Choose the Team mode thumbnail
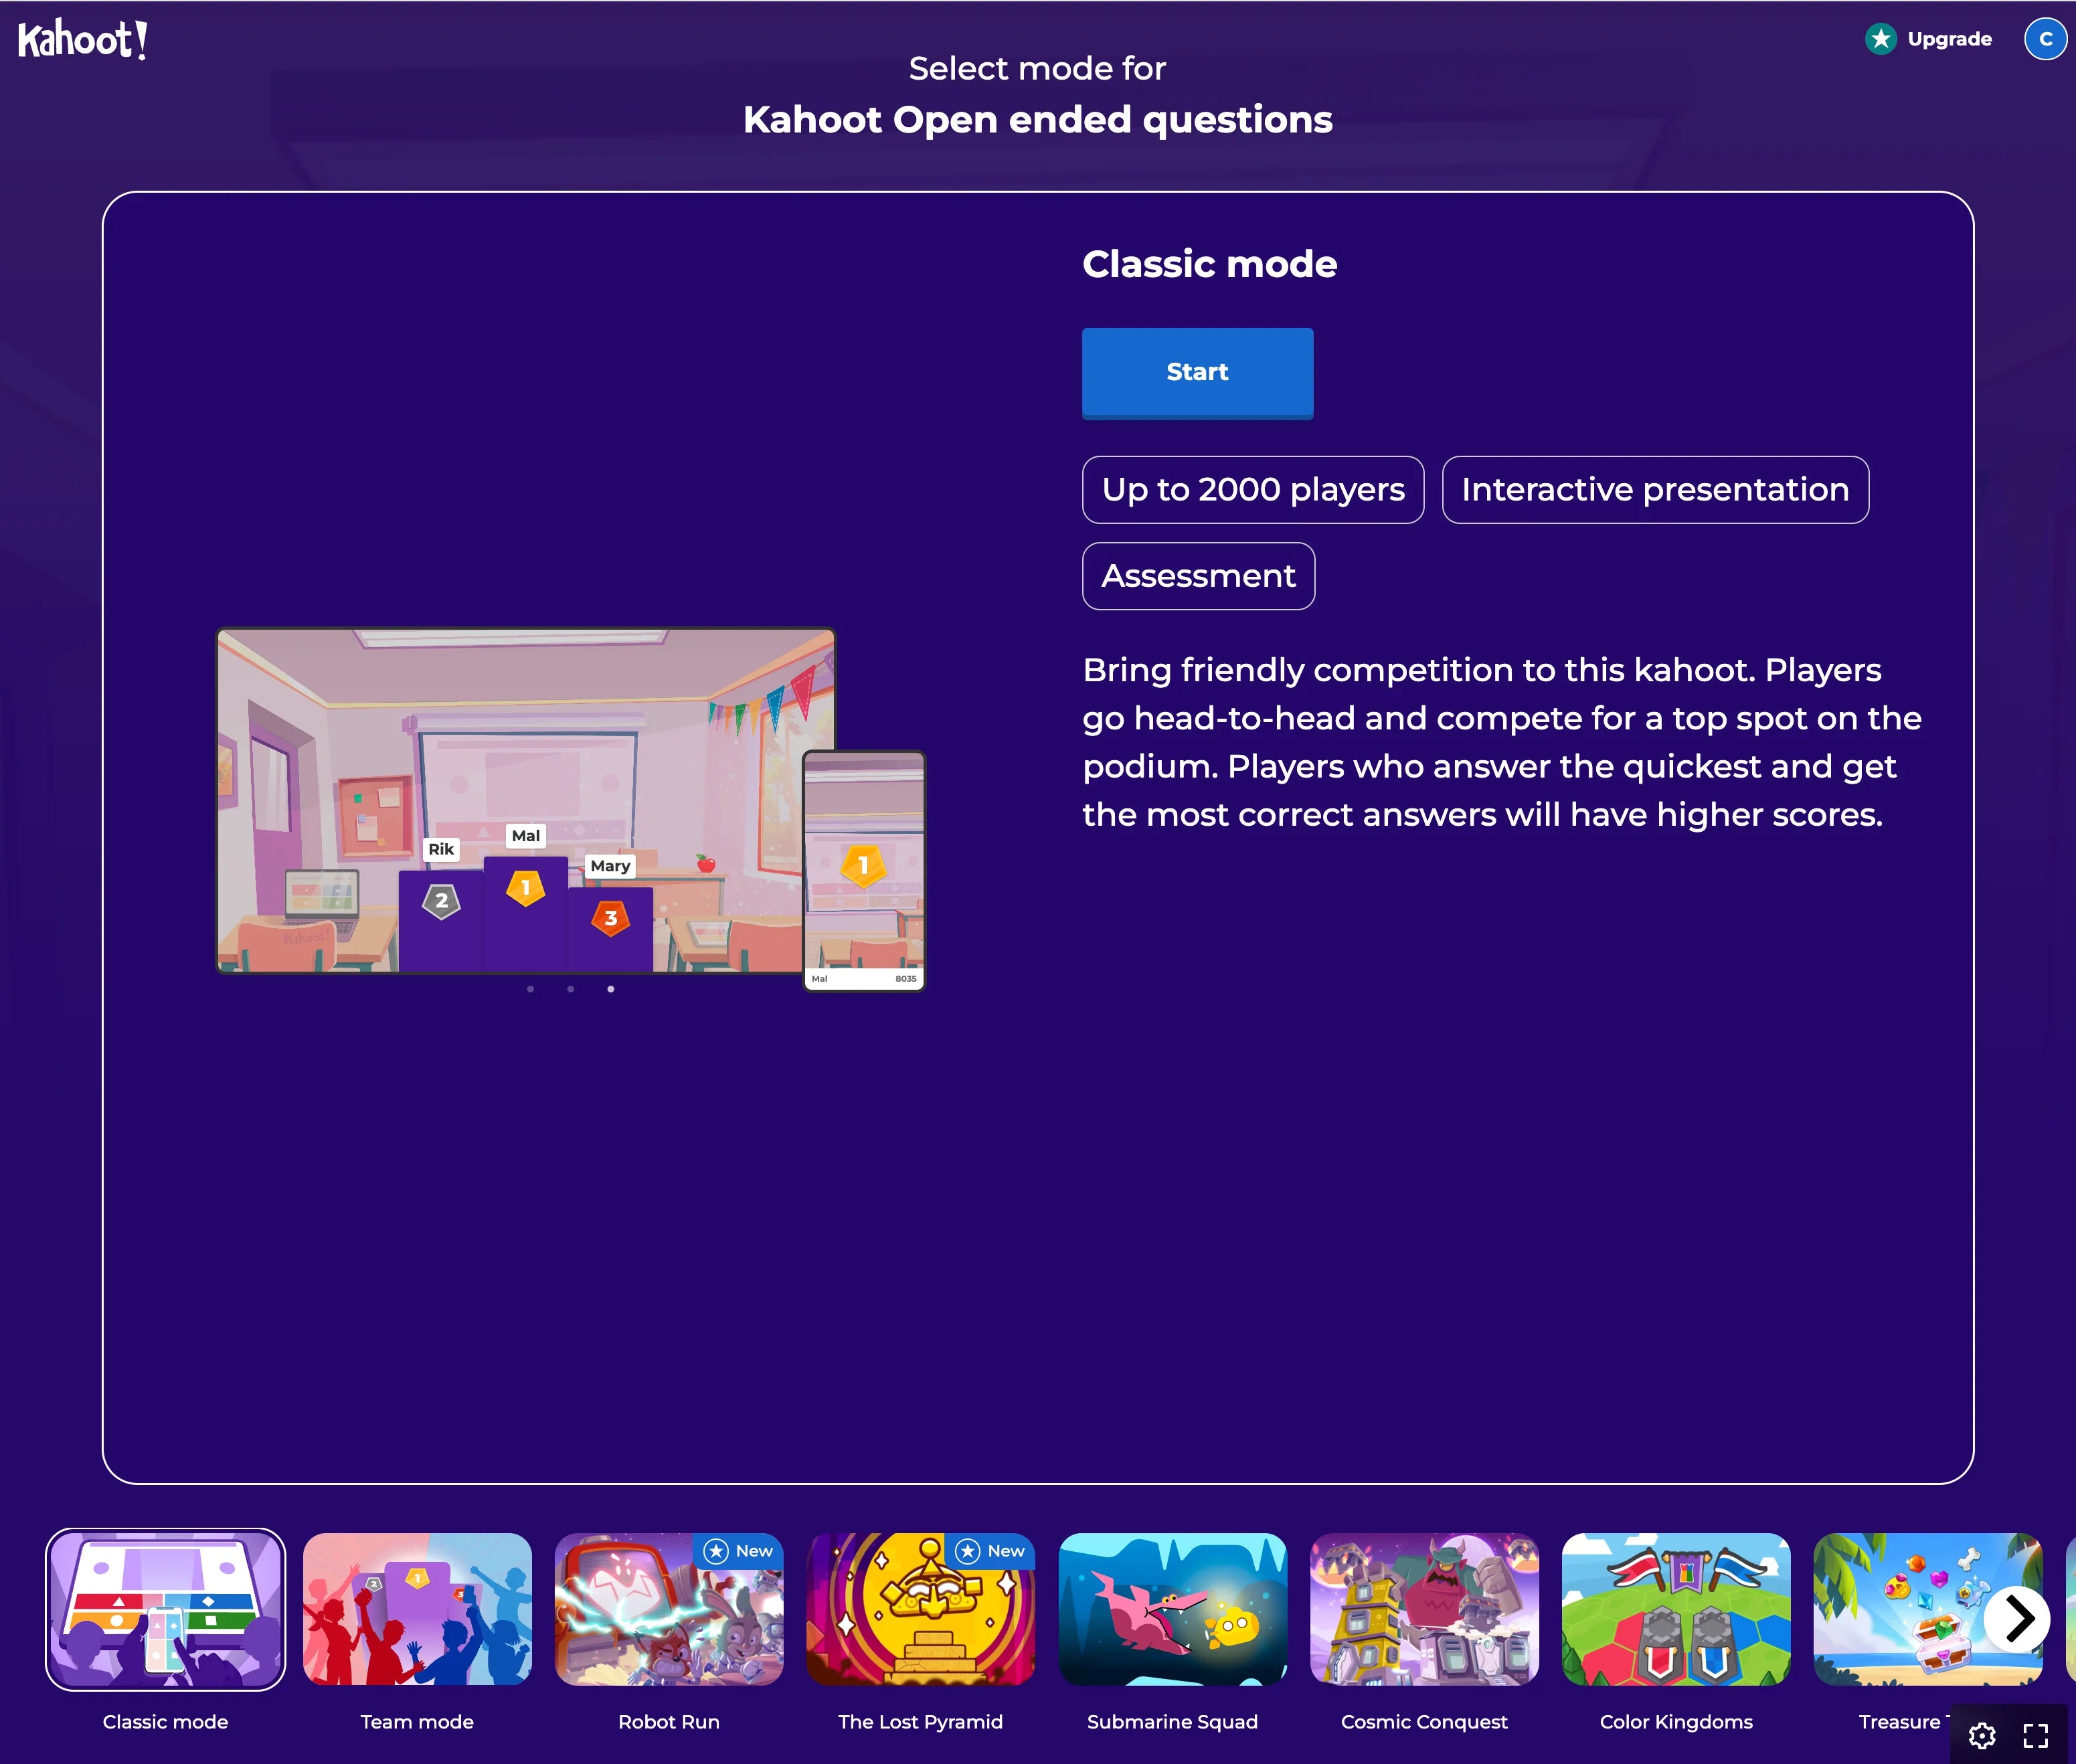Viewport: 2076px width, 1764px height. (417, 1609)
